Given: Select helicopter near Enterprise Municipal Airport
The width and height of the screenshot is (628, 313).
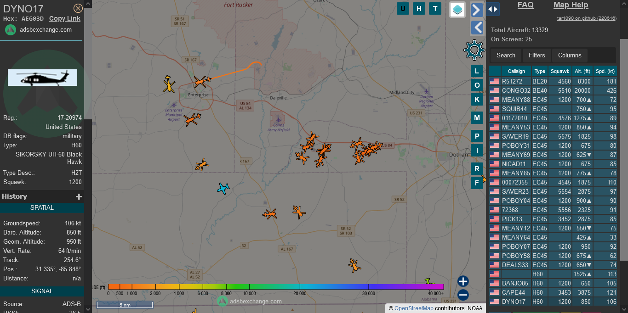Looking at the screenshot, I should coord(192,119).
